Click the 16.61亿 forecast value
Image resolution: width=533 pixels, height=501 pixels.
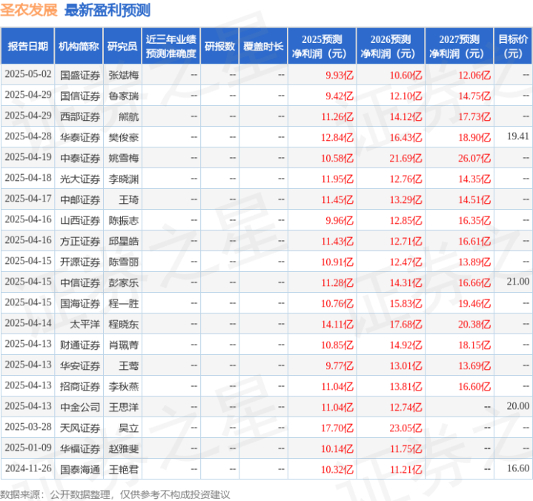coord(474,241)
